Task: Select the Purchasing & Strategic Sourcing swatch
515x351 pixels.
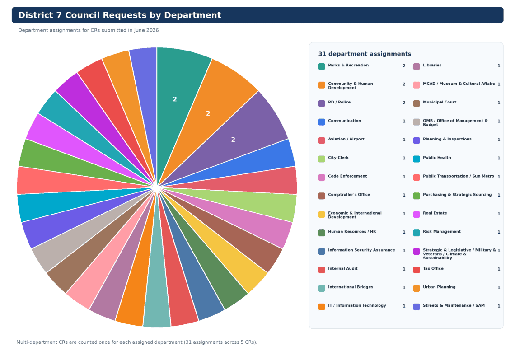Action: pos(417,196)
